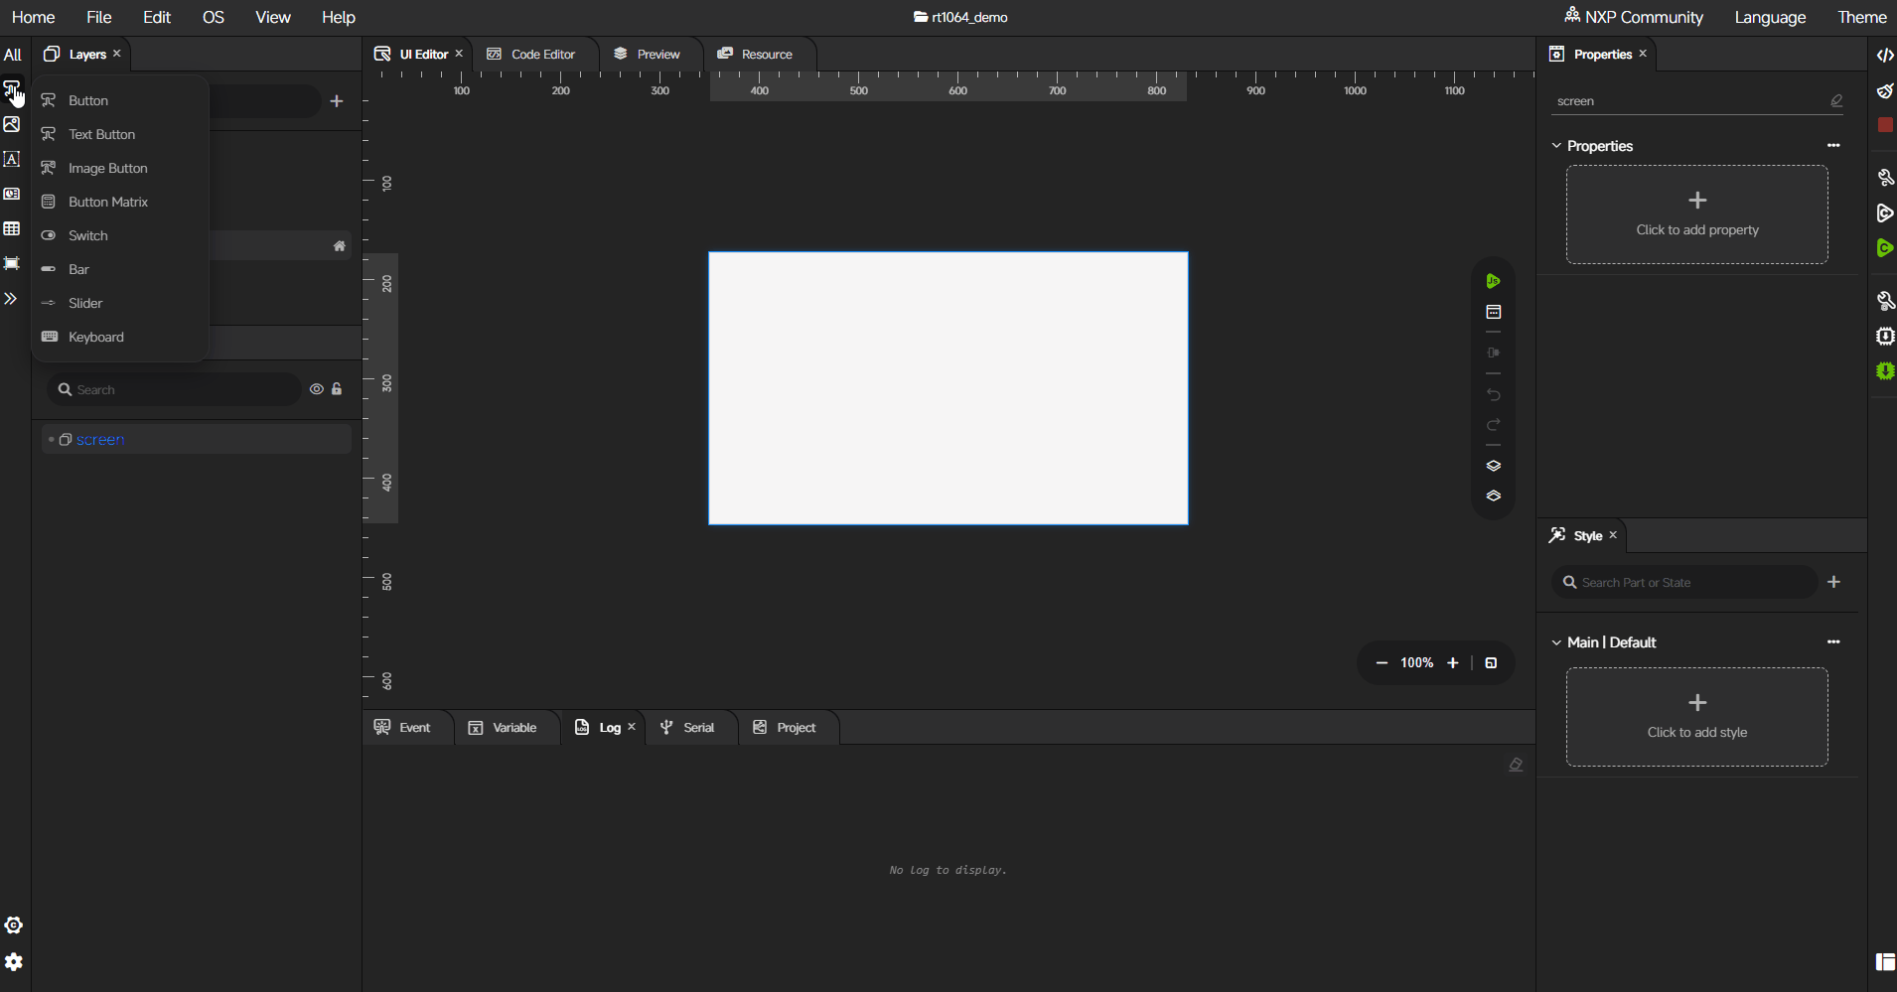
Task: Edit the screen name pencil icon
Action: point(1836,100)
